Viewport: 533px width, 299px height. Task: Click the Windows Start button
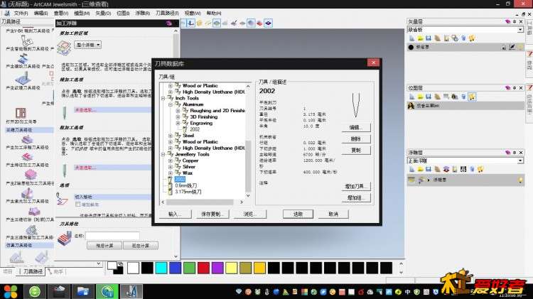11,291
